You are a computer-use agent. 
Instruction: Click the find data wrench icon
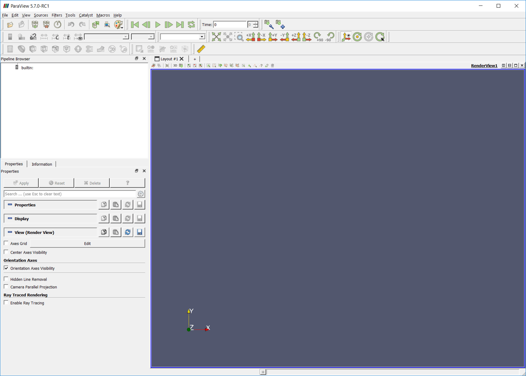tap(269, 25)
